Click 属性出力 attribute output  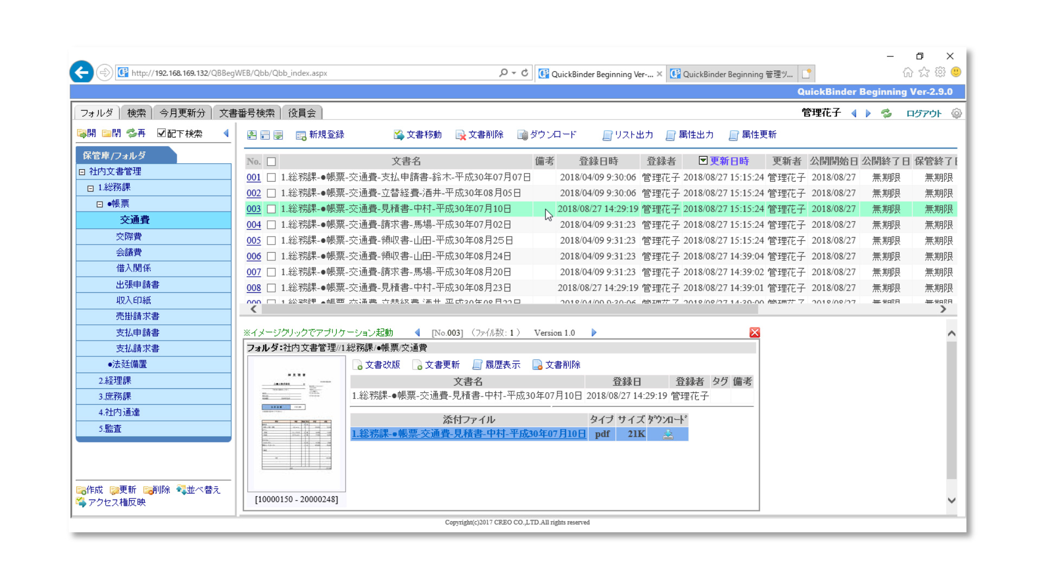click(689, 135)
